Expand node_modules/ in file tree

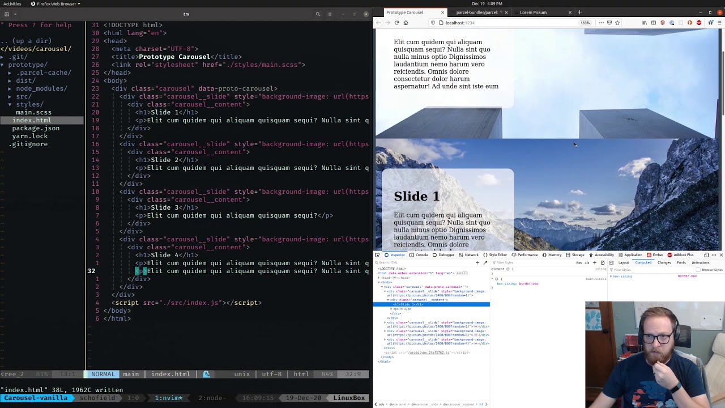(10, 88)
